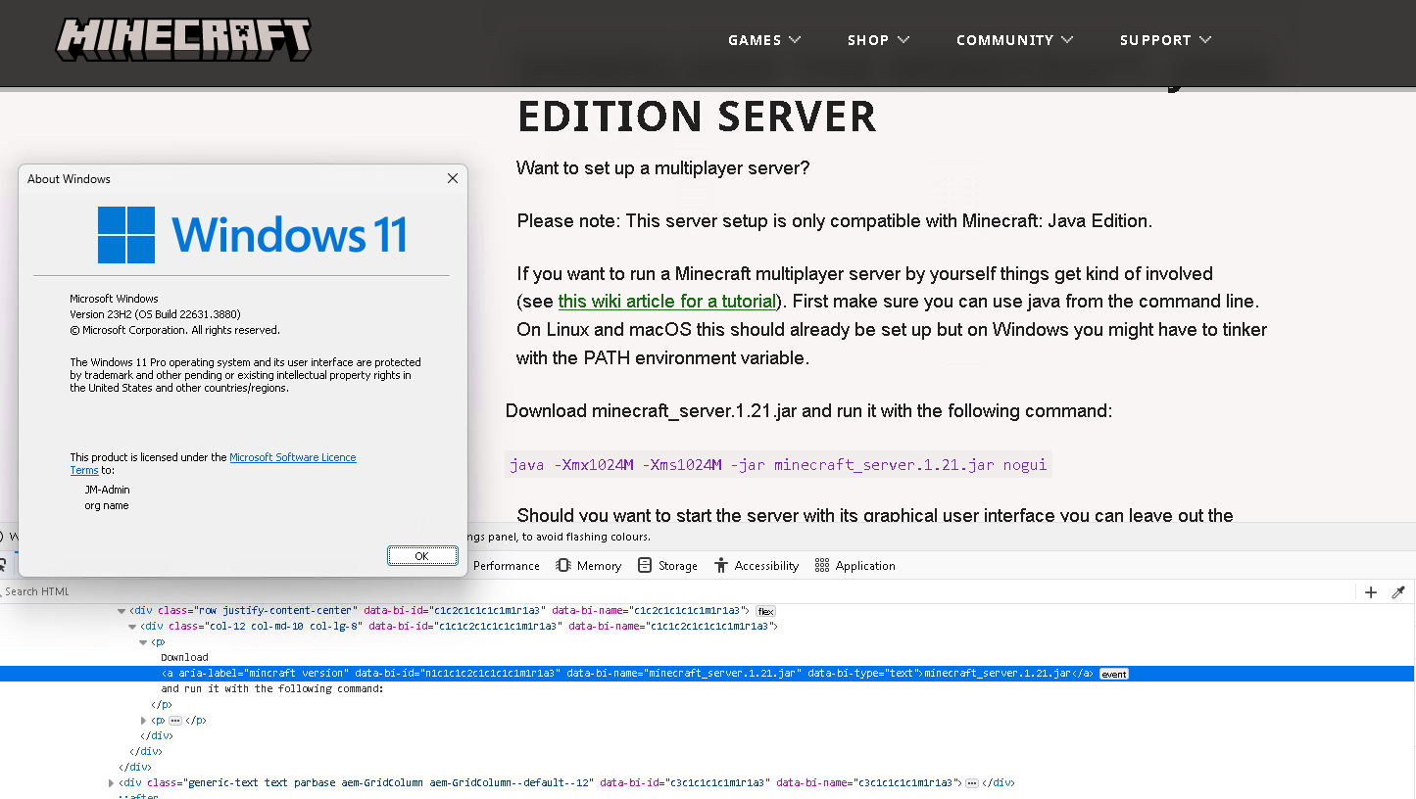1416x799 pixels.
Task: Open the SUPPORT dropdown menu
Action: [1165, 40]
